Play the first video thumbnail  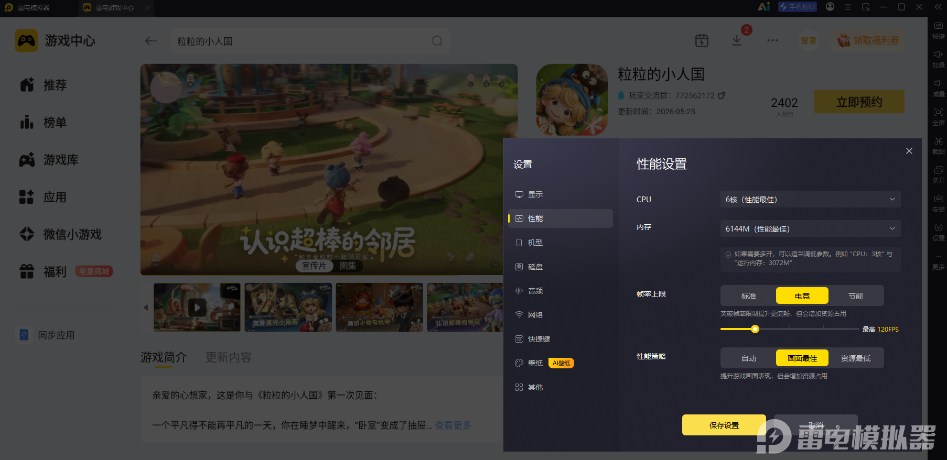(x=197, y=307)
